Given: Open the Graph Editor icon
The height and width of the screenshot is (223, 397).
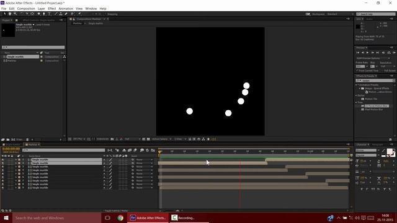Looking at the screenshot, I should [x=153, y=150].
